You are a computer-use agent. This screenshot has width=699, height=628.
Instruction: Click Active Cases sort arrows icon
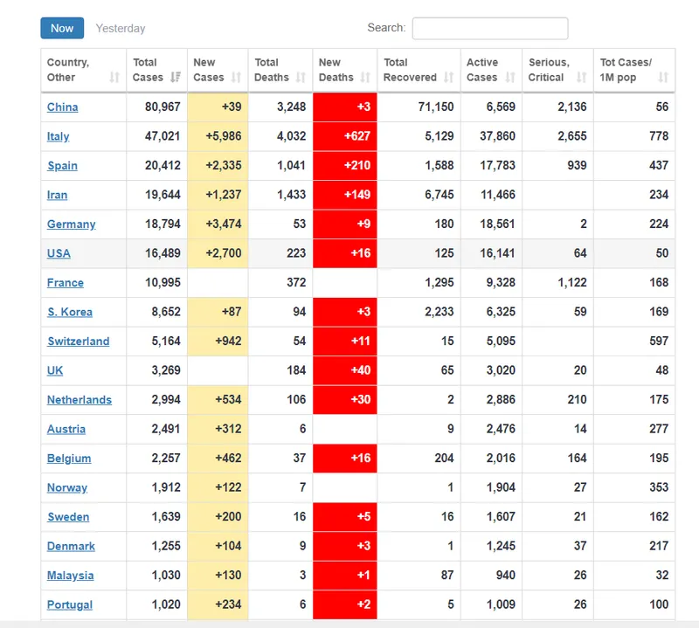click(x=510, y=78)
